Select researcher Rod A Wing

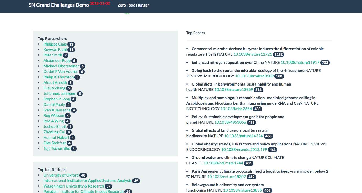coord(54,121)
